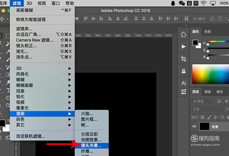Screen dimensions: 229x156
Task: Open the 类型 layer filter dropdown
Action: (202, 101)
